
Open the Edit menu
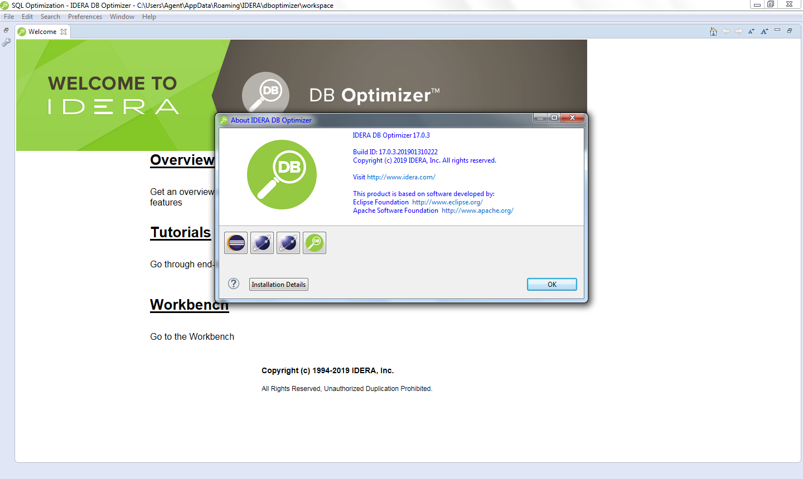27,17
